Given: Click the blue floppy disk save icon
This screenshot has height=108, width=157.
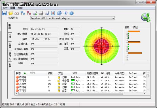Looking at the screenshot, I should 5,13.
